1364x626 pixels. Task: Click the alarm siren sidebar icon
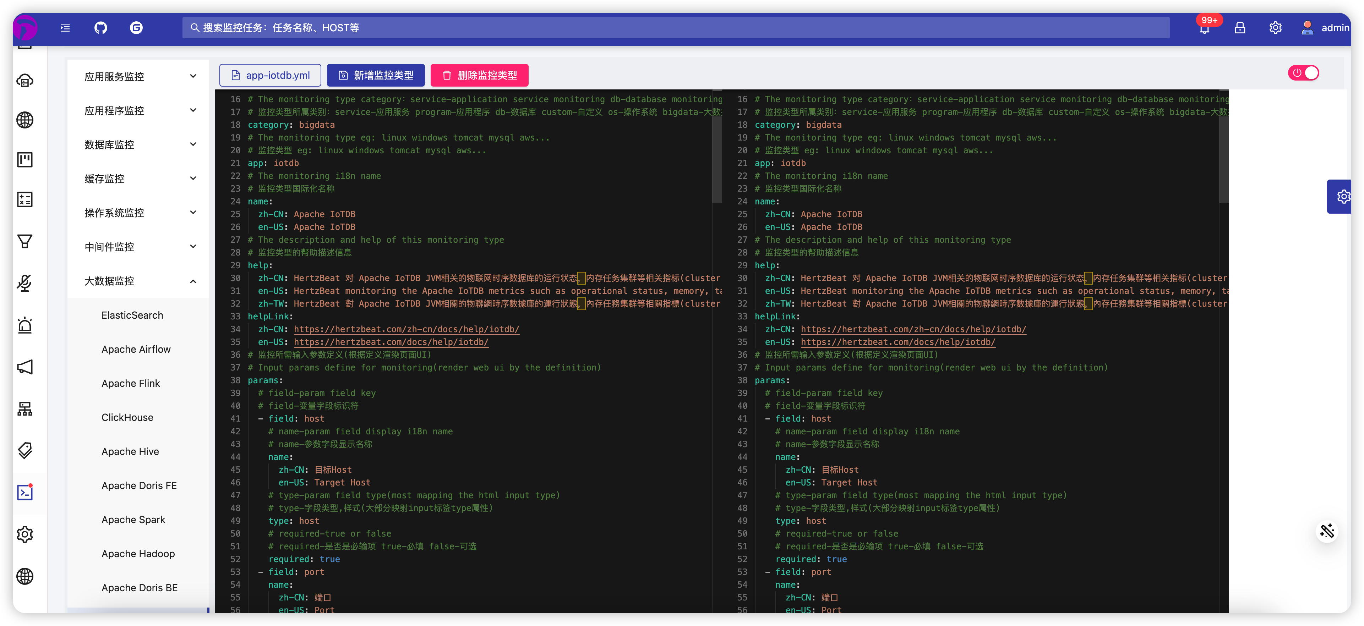[x=25, y=325]
